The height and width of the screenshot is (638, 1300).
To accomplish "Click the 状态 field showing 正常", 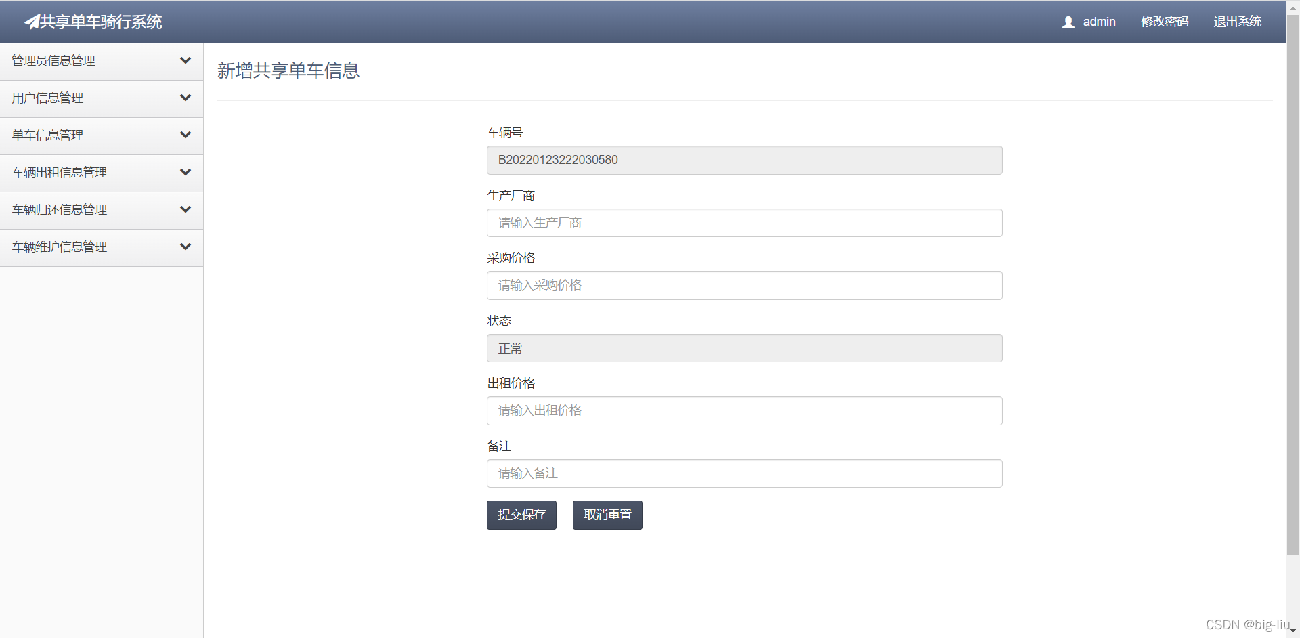I will pyautogui.click(x=745, y=348).
